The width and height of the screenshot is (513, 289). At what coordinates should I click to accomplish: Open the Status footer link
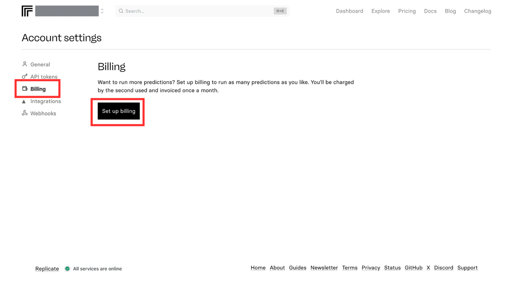point(392,268)
